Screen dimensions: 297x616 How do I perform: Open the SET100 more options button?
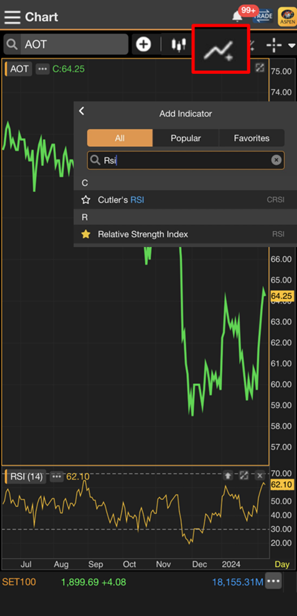click(274, 581)
